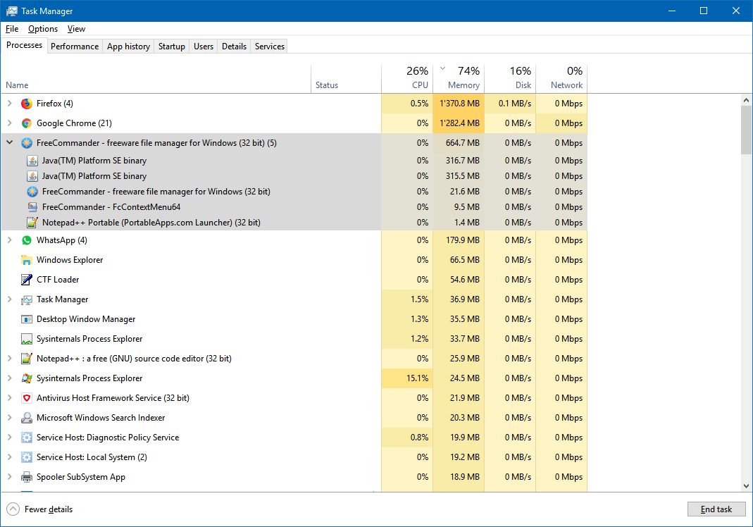
Task: Expand Service Host: Diagnostic Policy Service
Action: point(10,437)
